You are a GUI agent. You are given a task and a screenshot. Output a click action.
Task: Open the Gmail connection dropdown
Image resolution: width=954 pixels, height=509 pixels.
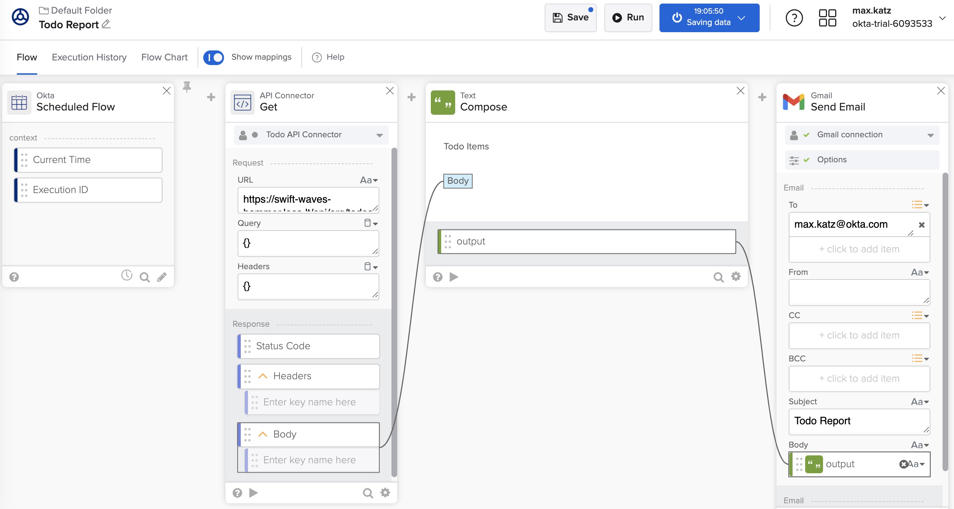pos(930,135)
